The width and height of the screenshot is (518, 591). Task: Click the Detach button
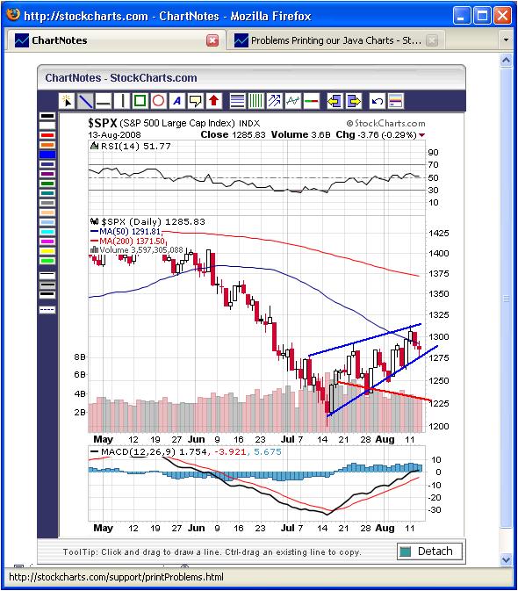coord(429,551)
